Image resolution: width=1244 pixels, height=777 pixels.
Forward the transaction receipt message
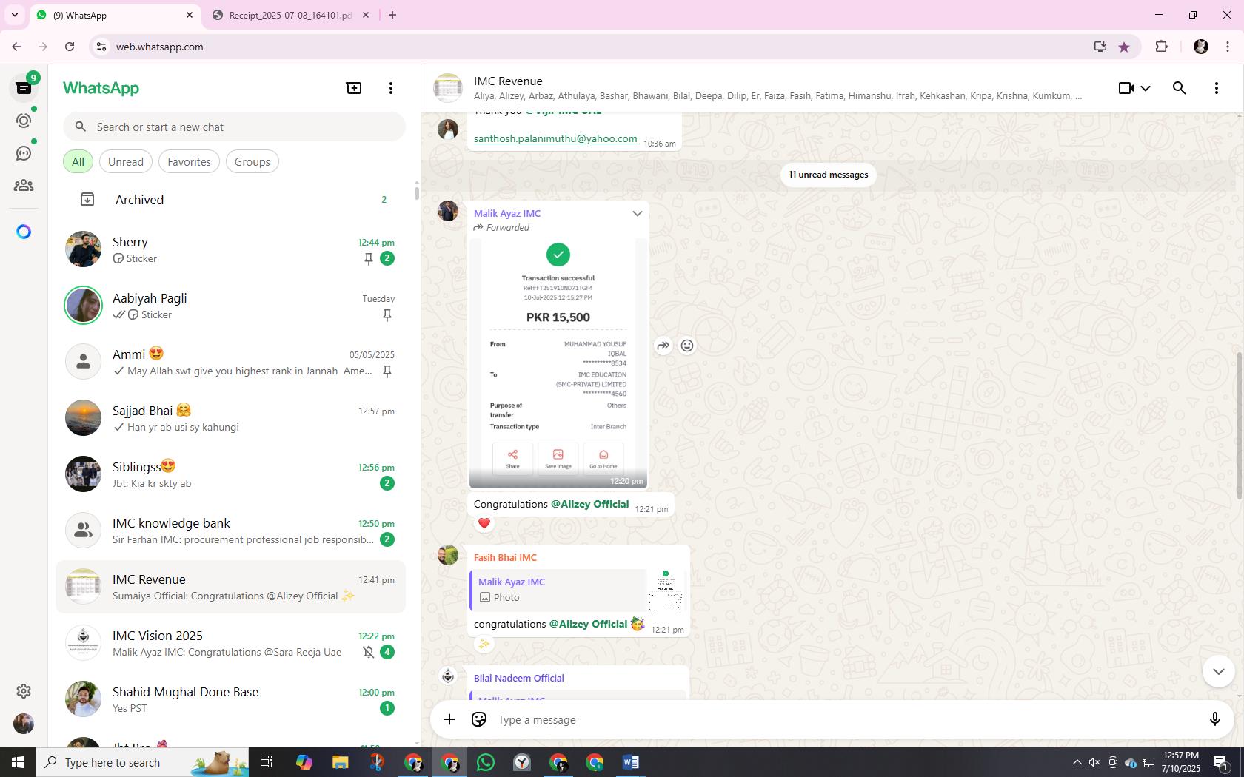point(663,346)
